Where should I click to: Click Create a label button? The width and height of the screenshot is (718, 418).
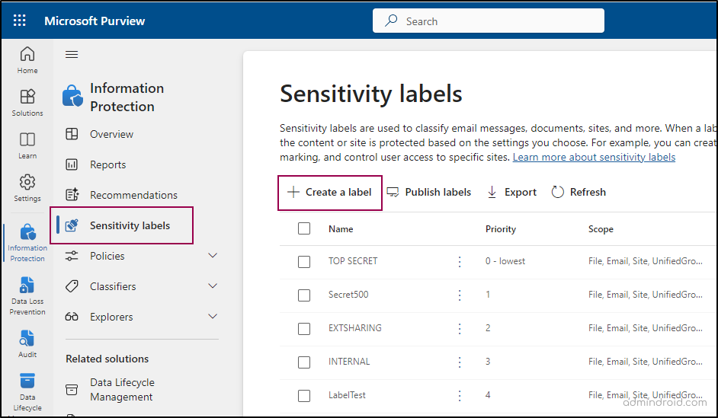pos(329,192)
